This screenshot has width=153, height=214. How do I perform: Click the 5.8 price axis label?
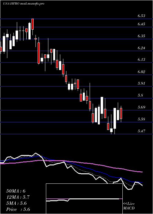pyautogui.click(x=140, y=95)
